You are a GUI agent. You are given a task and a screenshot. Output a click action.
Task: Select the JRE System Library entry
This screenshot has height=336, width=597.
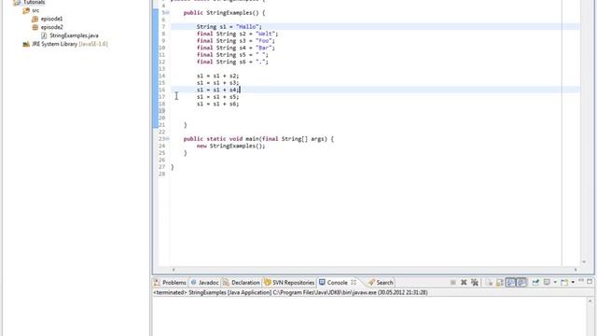(70, 44)
